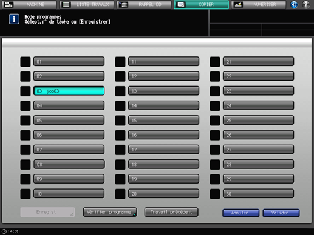Select program slot 22
Screen dimensions: 314x235
[x=258, y=76]
